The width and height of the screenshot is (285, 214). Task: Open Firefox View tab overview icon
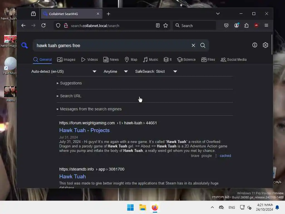click(x=33, y=14)
